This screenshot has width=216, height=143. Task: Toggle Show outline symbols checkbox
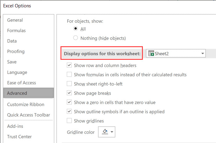(69, 112)
